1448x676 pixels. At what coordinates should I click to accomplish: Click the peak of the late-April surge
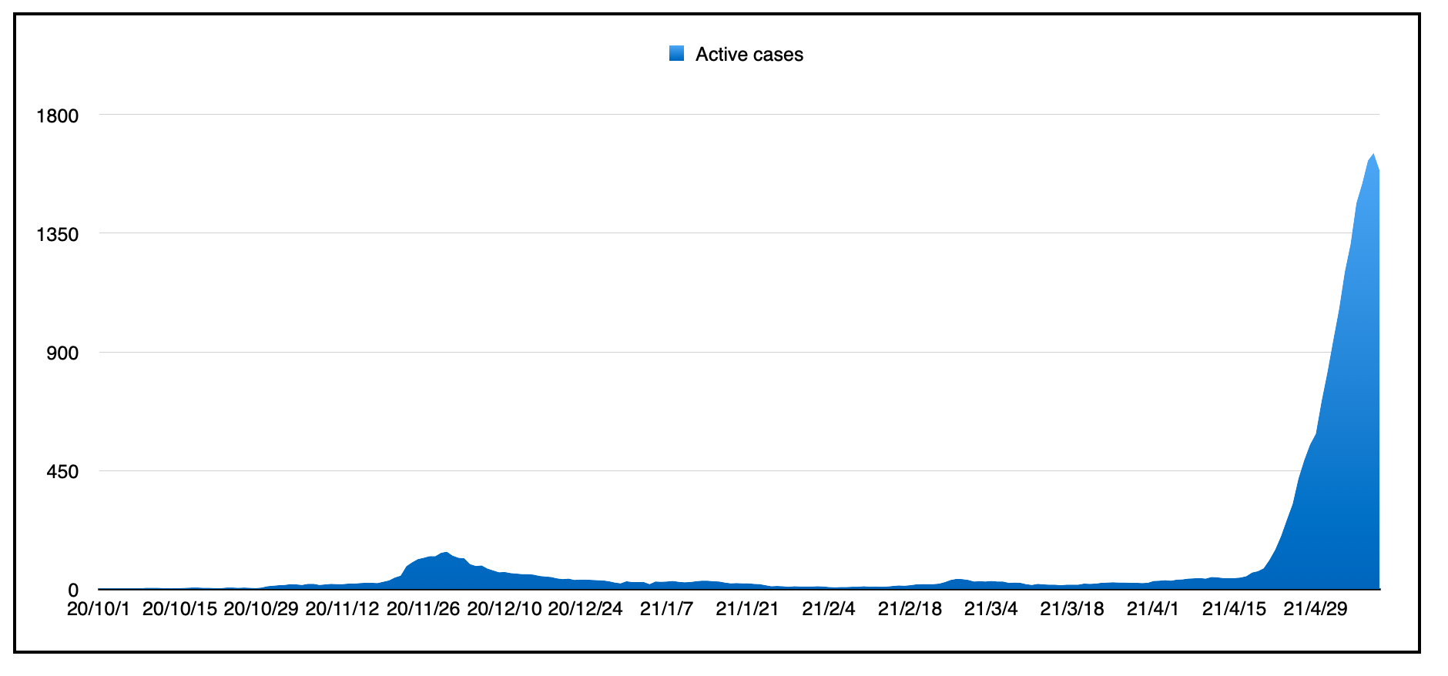point(1373,155)
